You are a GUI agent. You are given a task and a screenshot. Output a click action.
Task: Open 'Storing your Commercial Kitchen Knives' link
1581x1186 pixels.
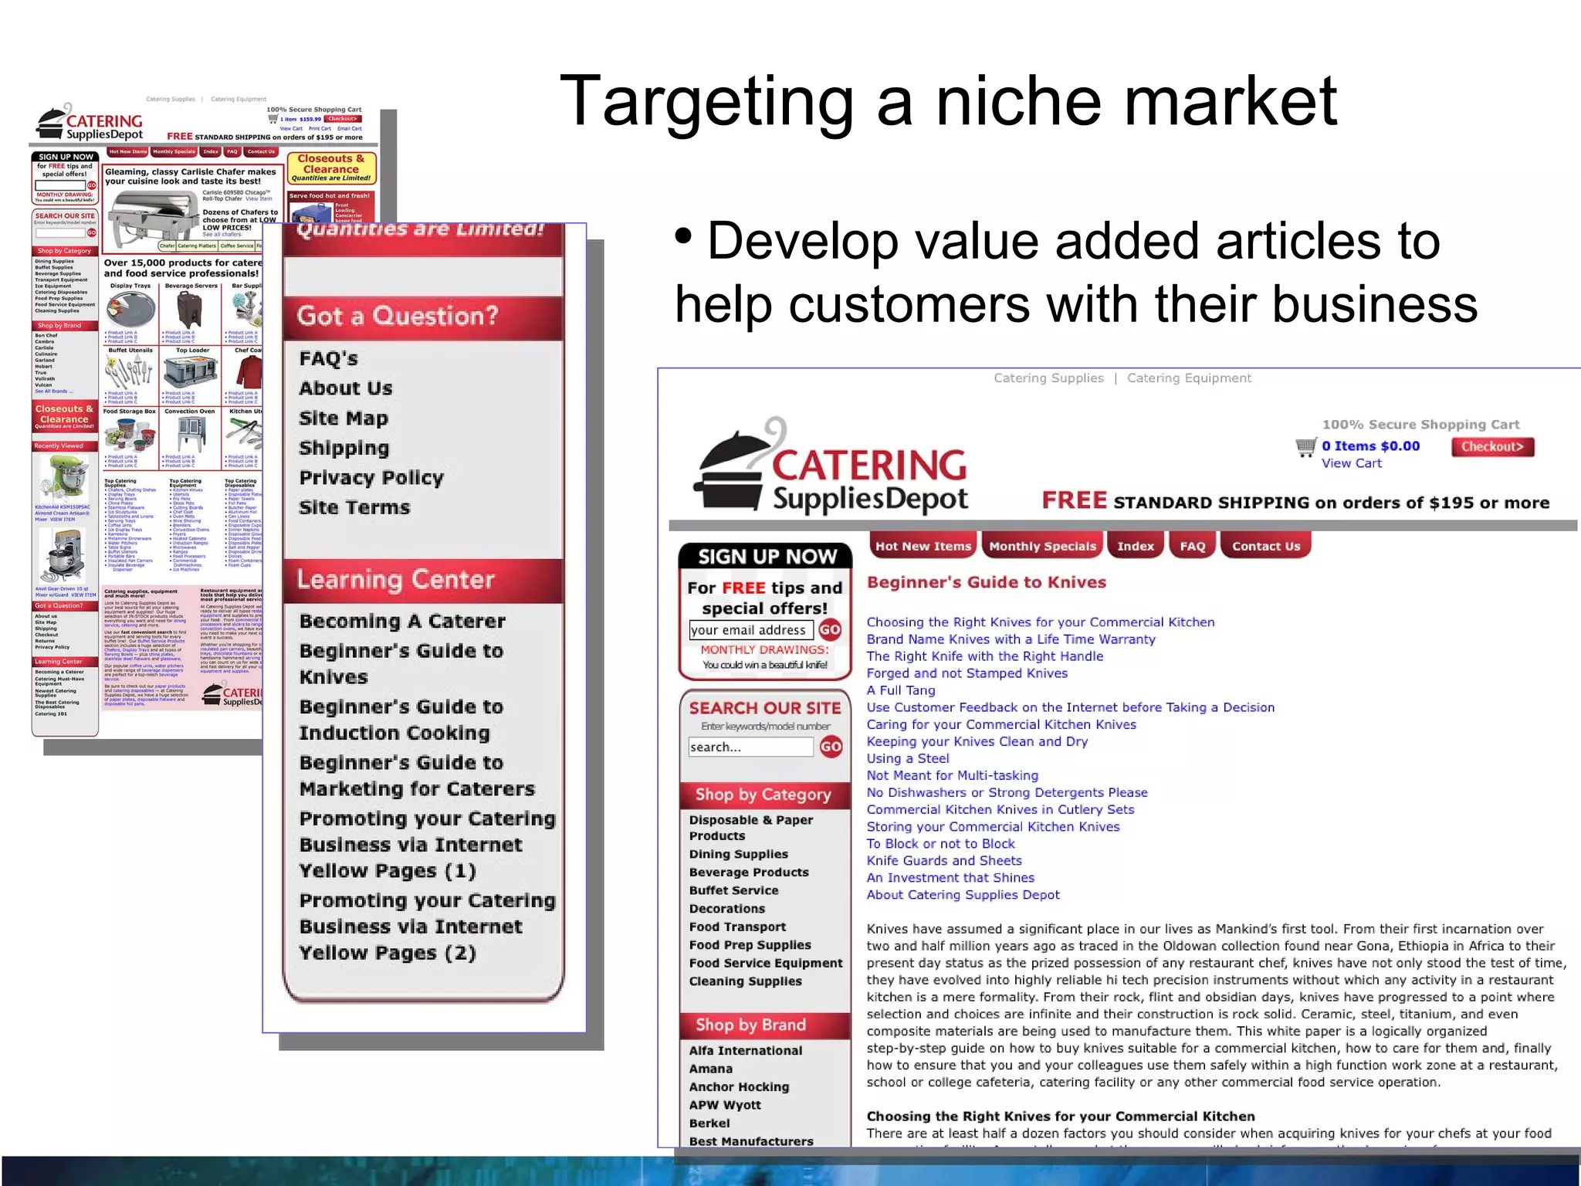[993, 826]
